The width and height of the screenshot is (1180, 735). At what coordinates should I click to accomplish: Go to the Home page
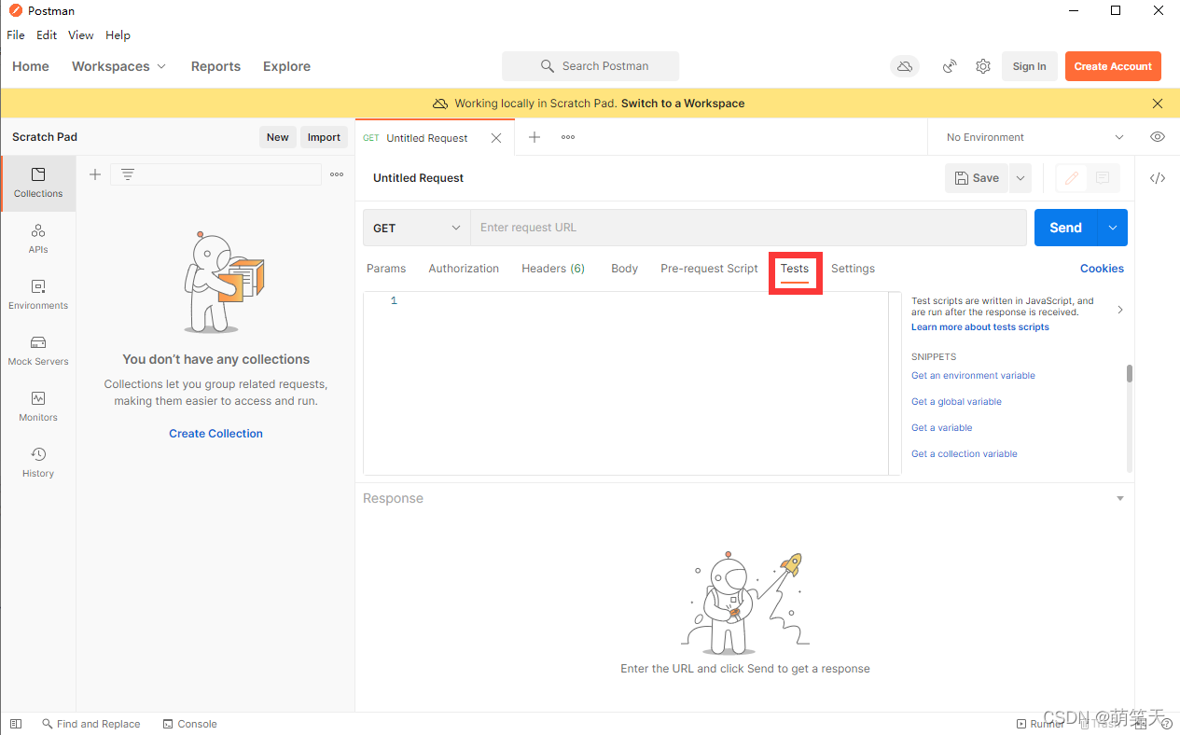tap(31, 66)
